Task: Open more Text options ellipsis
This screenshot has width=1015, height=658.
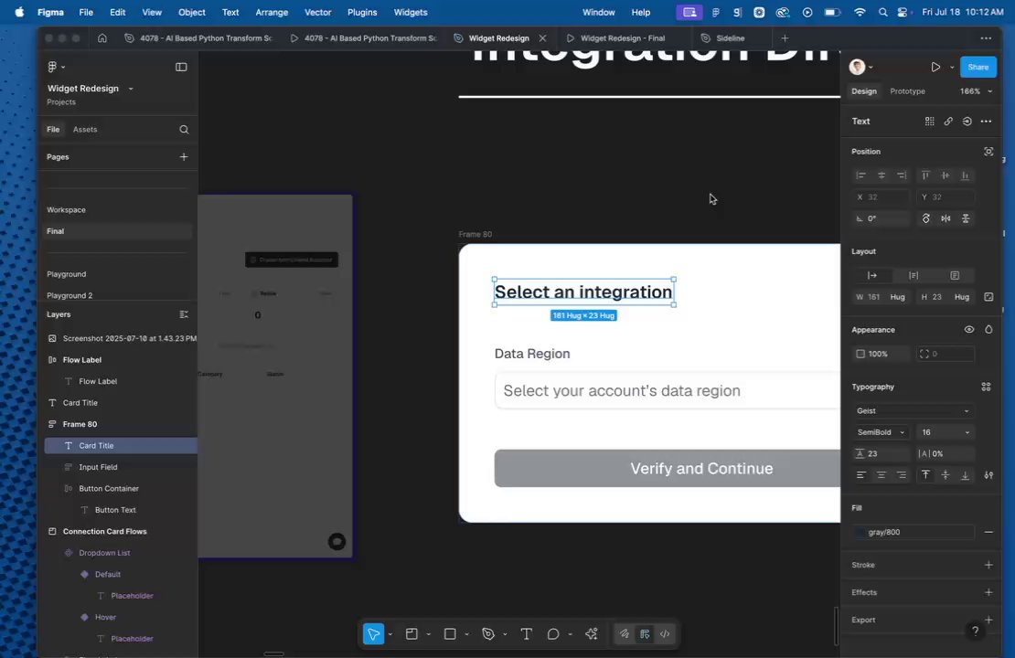Action: [x=986, y=121]
